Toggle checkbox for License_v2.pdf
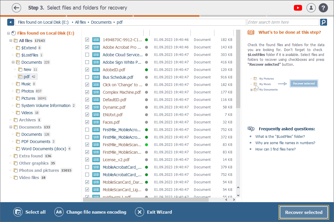 tap(87, 160)
